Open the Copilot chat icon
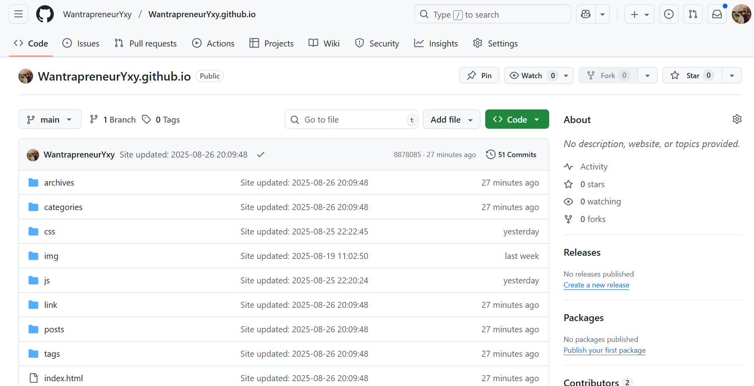Screen dimensions: 754x386 pos(586,14)
